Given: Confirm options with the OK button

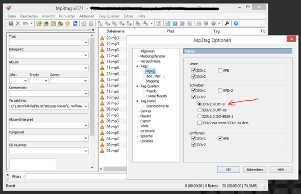Looking at the screenshot, I should coord(229,170).
